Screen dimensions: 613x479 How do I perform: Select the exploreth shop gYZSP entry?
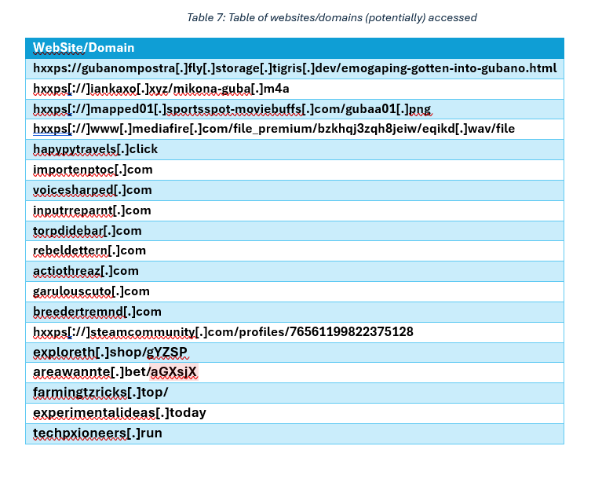point(110,352)
